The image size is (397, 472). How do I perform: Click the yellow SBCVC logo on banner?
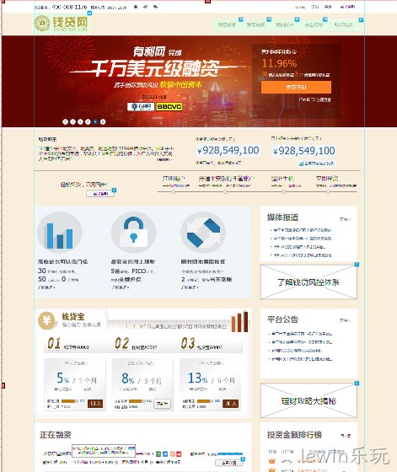169,106
